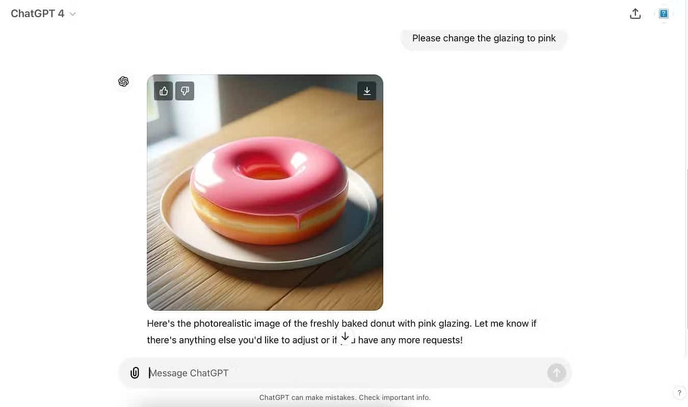Attach a file with the paperclip icon

(x=135, y=373)
